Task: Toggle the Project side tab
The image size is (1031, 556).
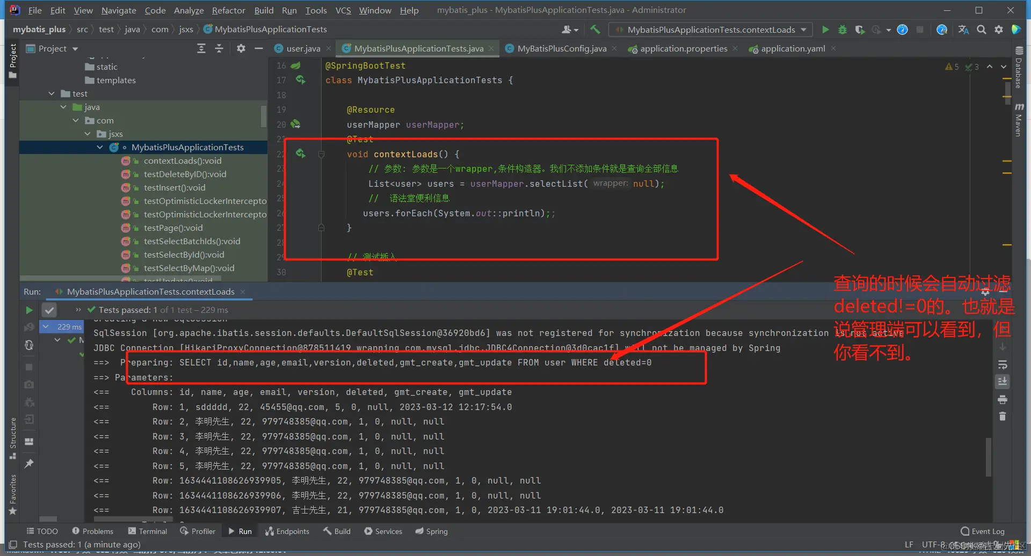Action: pyautogui.click(x=13, y=61)
